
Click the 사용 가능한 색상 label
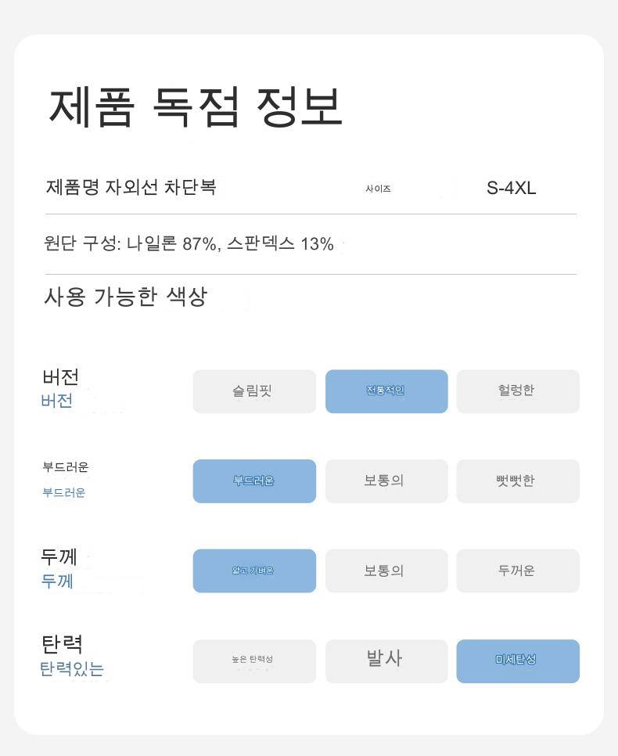[125, 297]
